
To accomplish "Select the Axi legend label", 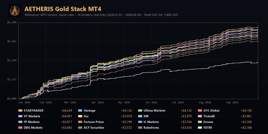I will (86, 116).
